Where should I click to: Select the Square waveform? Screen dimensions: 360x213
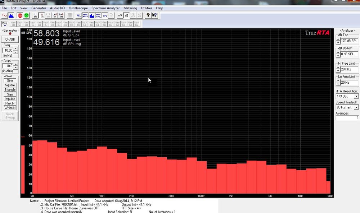click(x=10, y=85)
